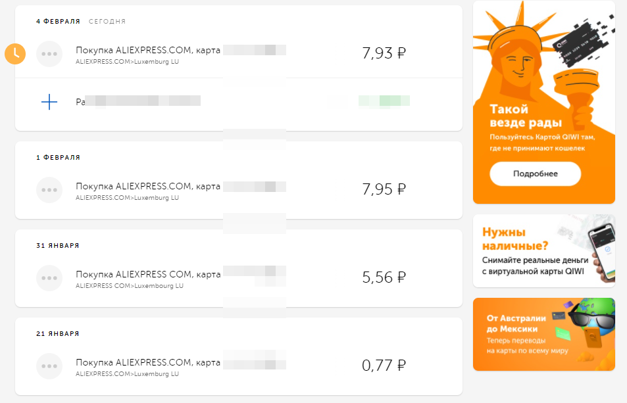Screen dimensions: 627x403
Task: Click the 'Такой везде рады' headline
Action: pyautogui.click(x=526, y=116)
